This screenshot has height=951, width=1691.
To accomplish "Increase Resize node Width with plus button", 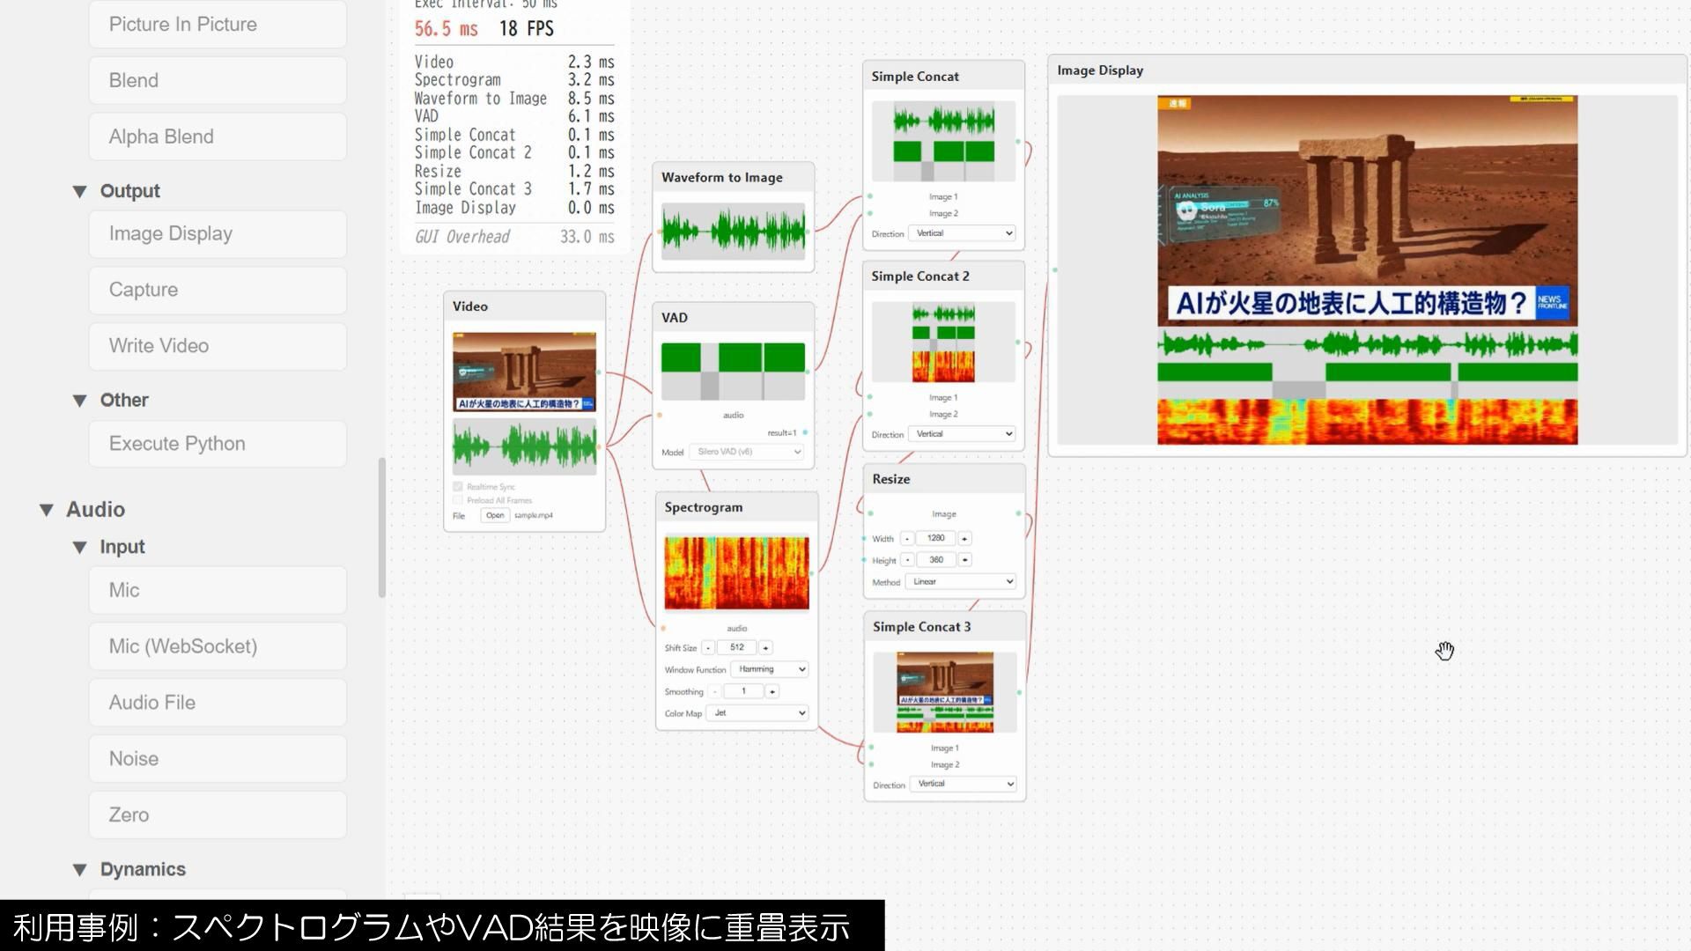I will [x=964, y=539].
